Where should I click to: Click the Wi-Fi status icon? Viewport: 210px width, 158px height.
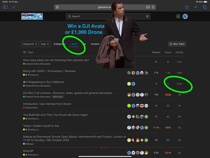pyautogui.click(x=197, y=2)
